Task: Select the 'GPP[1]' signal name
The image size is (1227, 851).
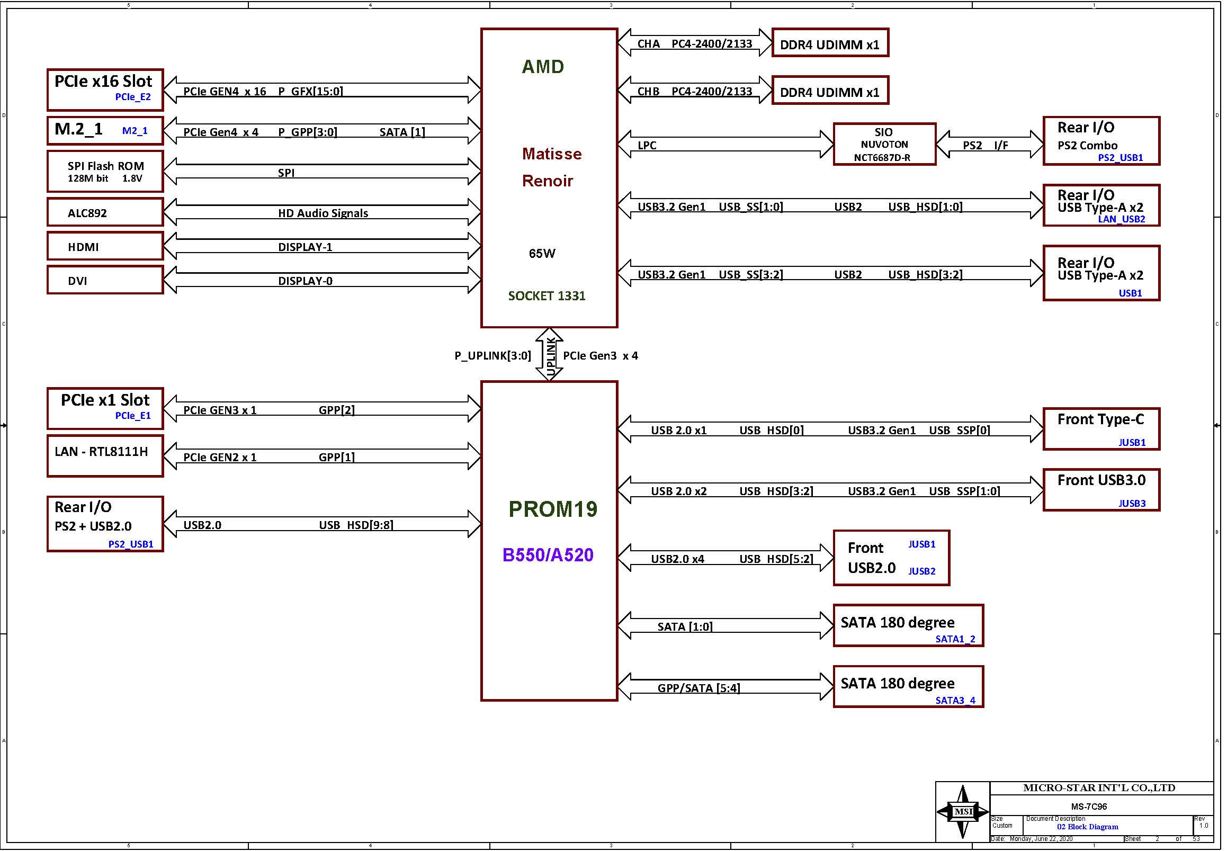Action: tap(336, 457)
